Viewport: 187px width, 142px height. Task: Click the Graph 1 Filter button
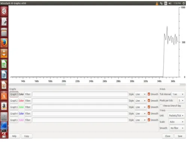(x=28, y=94)
